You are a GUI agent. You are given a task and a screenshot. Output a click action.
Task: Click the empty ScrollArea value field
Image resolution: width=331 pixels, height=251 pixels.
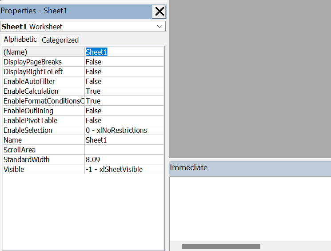click(124, 150)
